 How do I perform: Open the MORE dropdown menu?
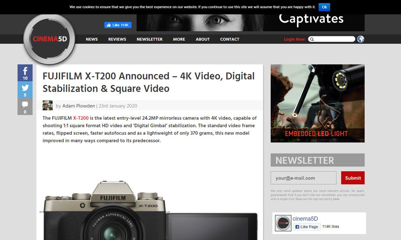tap(179, 39)
